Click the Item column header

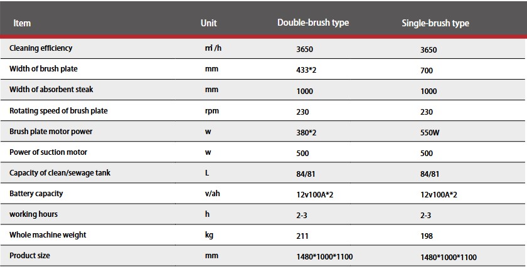coord(22,23)
